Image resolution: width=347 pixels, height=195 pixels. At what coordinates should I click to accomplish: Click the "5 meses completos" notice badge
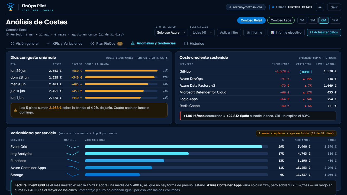click(296, 134)
